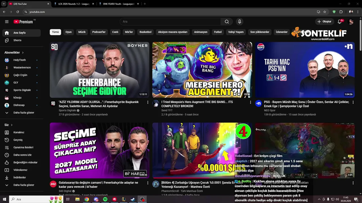Open Daha sonra izle list
362x203 pixels.
(x=21, y=155)
